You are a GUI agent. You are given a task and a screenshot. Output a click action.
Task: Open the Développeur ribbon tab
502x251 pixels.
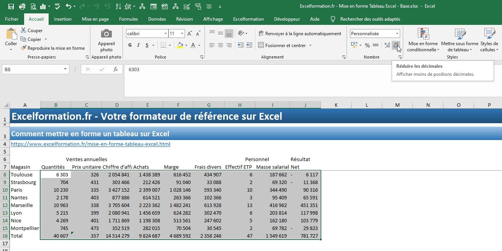pos(288,19)
